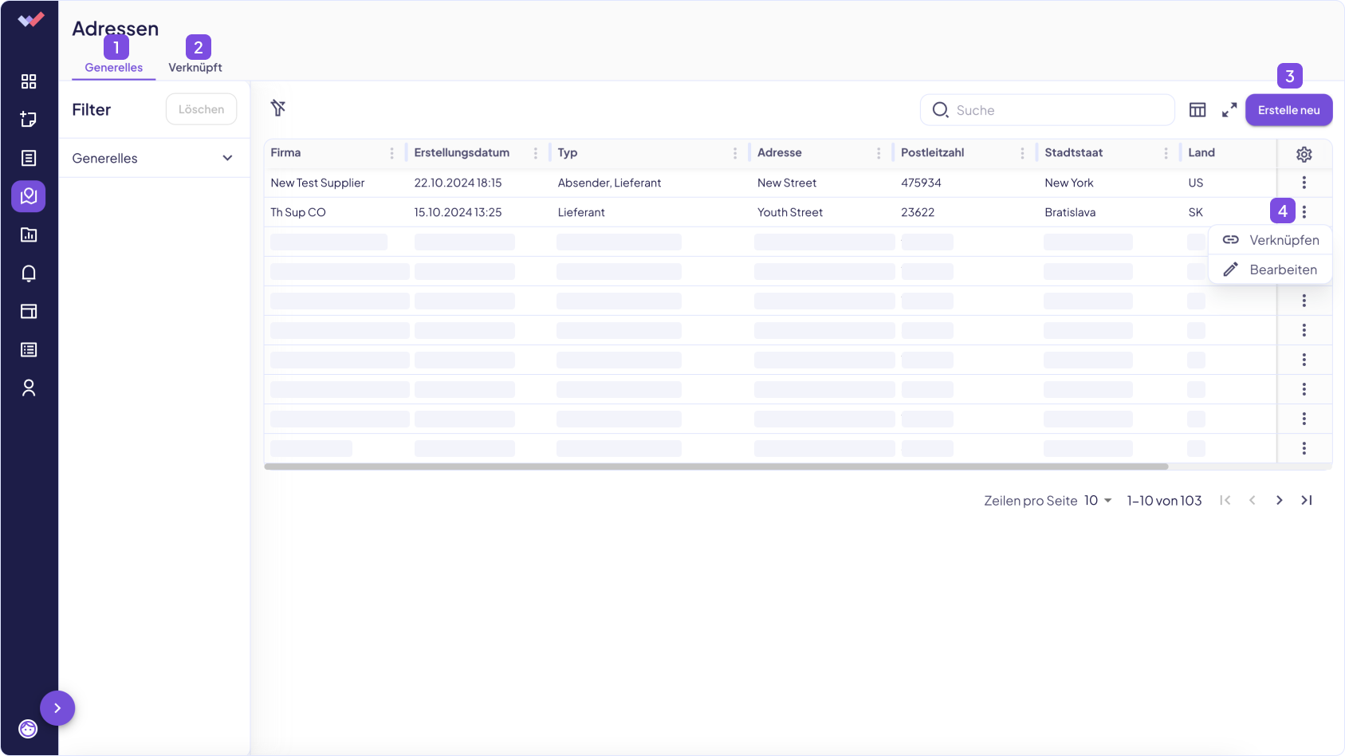Open Firma column options menu
This screenshot has height=756, width=1345.
[x=391, y=153]
